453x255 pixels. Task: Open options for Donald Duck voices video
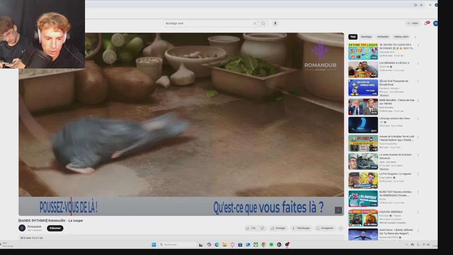tap(418, 81)
